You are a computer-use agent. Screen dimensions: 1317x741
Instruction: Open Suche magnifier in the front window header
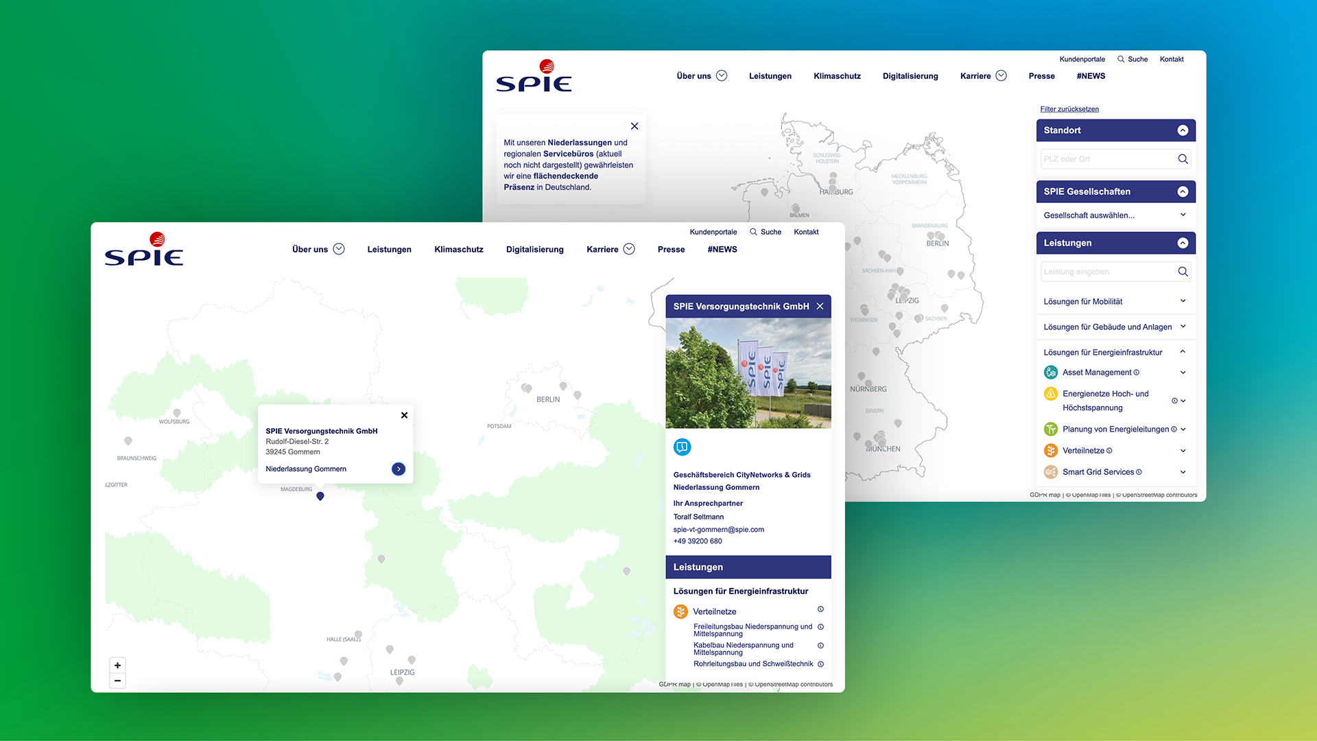pos(753,232)
